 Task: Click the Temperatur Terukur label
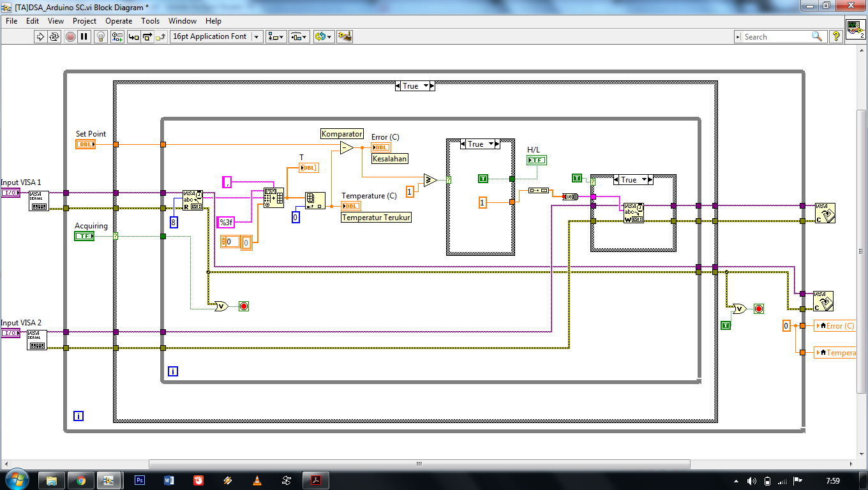click(377, 218)
